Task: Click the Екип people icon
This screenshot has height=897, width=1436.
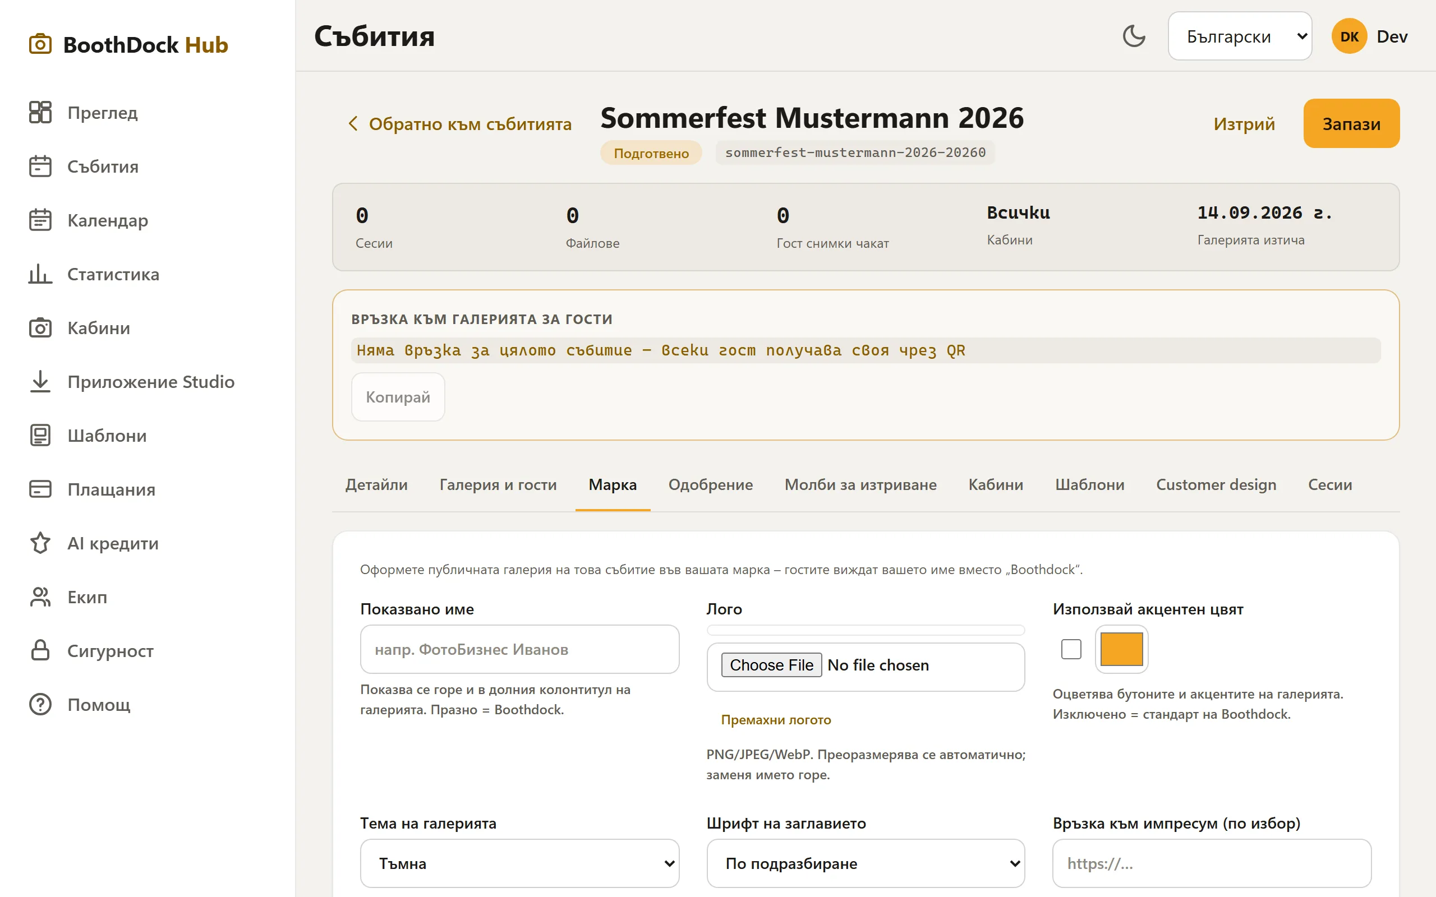Action: tap(40, 597)
